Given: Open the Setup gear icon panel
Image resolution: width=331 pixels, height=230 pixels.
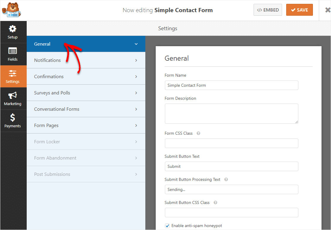Looking at the screenshot, I should pyautogui.click(x=12, y=29).
